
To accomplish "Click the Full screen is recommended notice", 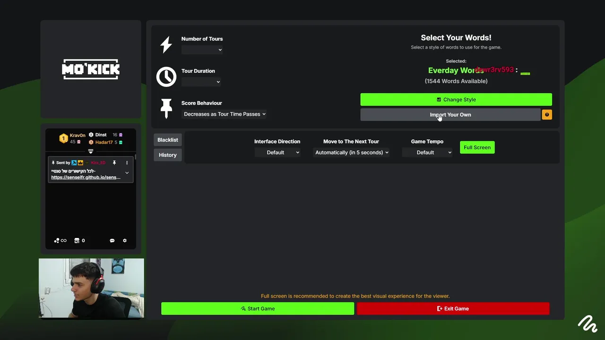I will pos(355,296).
